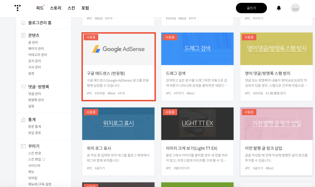The image size is (315, 187).
Task: Click #멀티미디어 tag on Light TT EX card
Action: pos(182,168)
